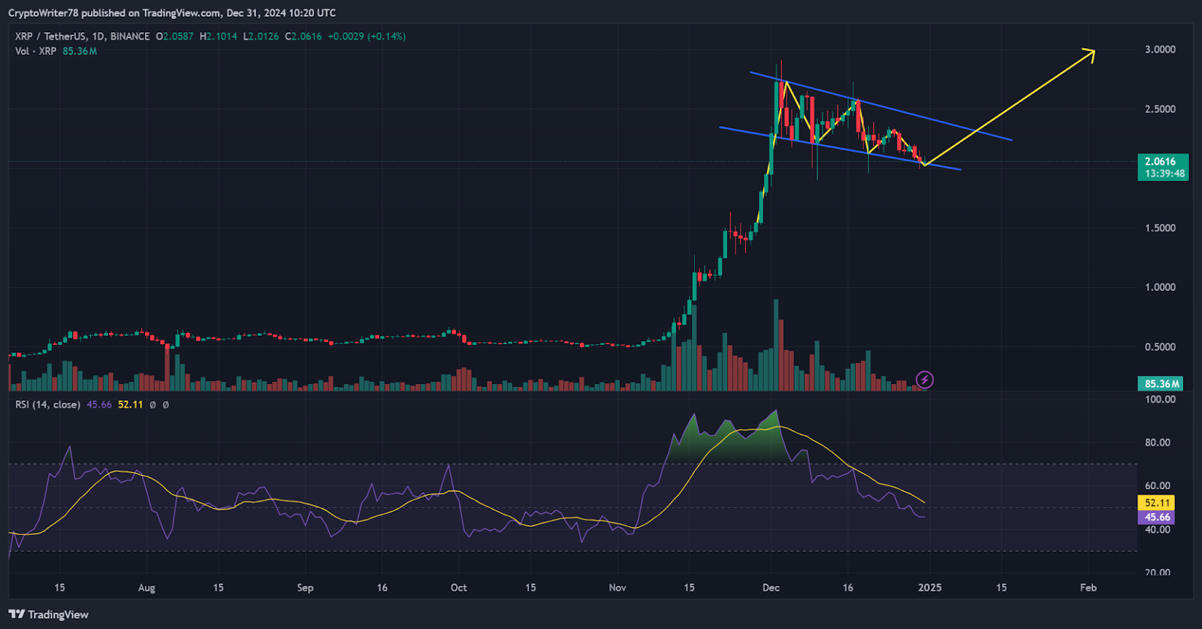Click the 80.00 RSI axis label
The width and height of the screenshot is (1202, 629).
1158,443
